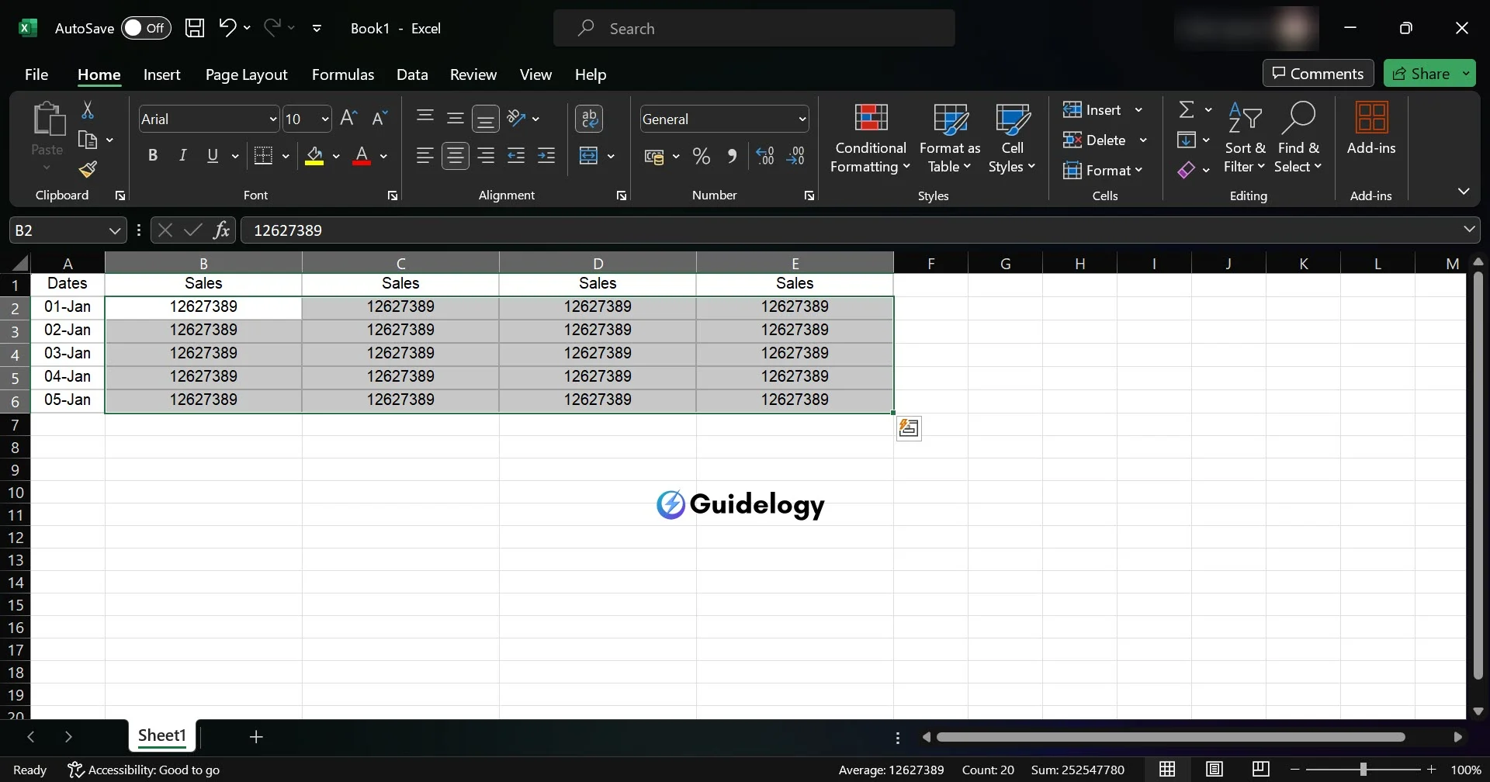The height and width of the screenshot is (782, 1490).
Task: Click Increase Indent icon
Action: click(546, 156)
